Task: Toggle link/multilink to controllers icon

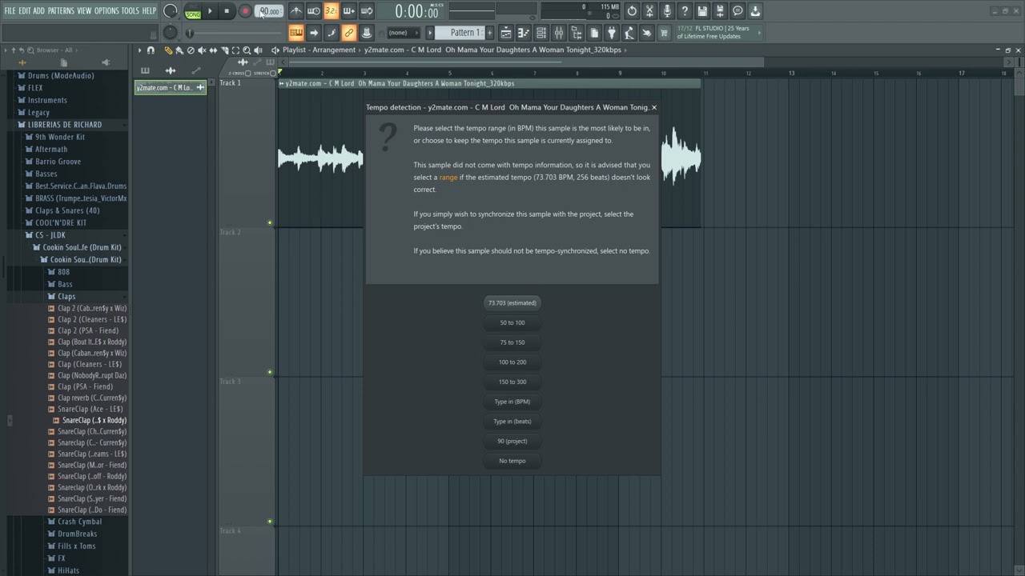Action: point(349,33)
